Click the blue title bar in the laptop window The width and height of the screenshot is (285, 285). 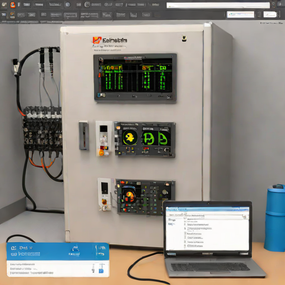[207, 209]
